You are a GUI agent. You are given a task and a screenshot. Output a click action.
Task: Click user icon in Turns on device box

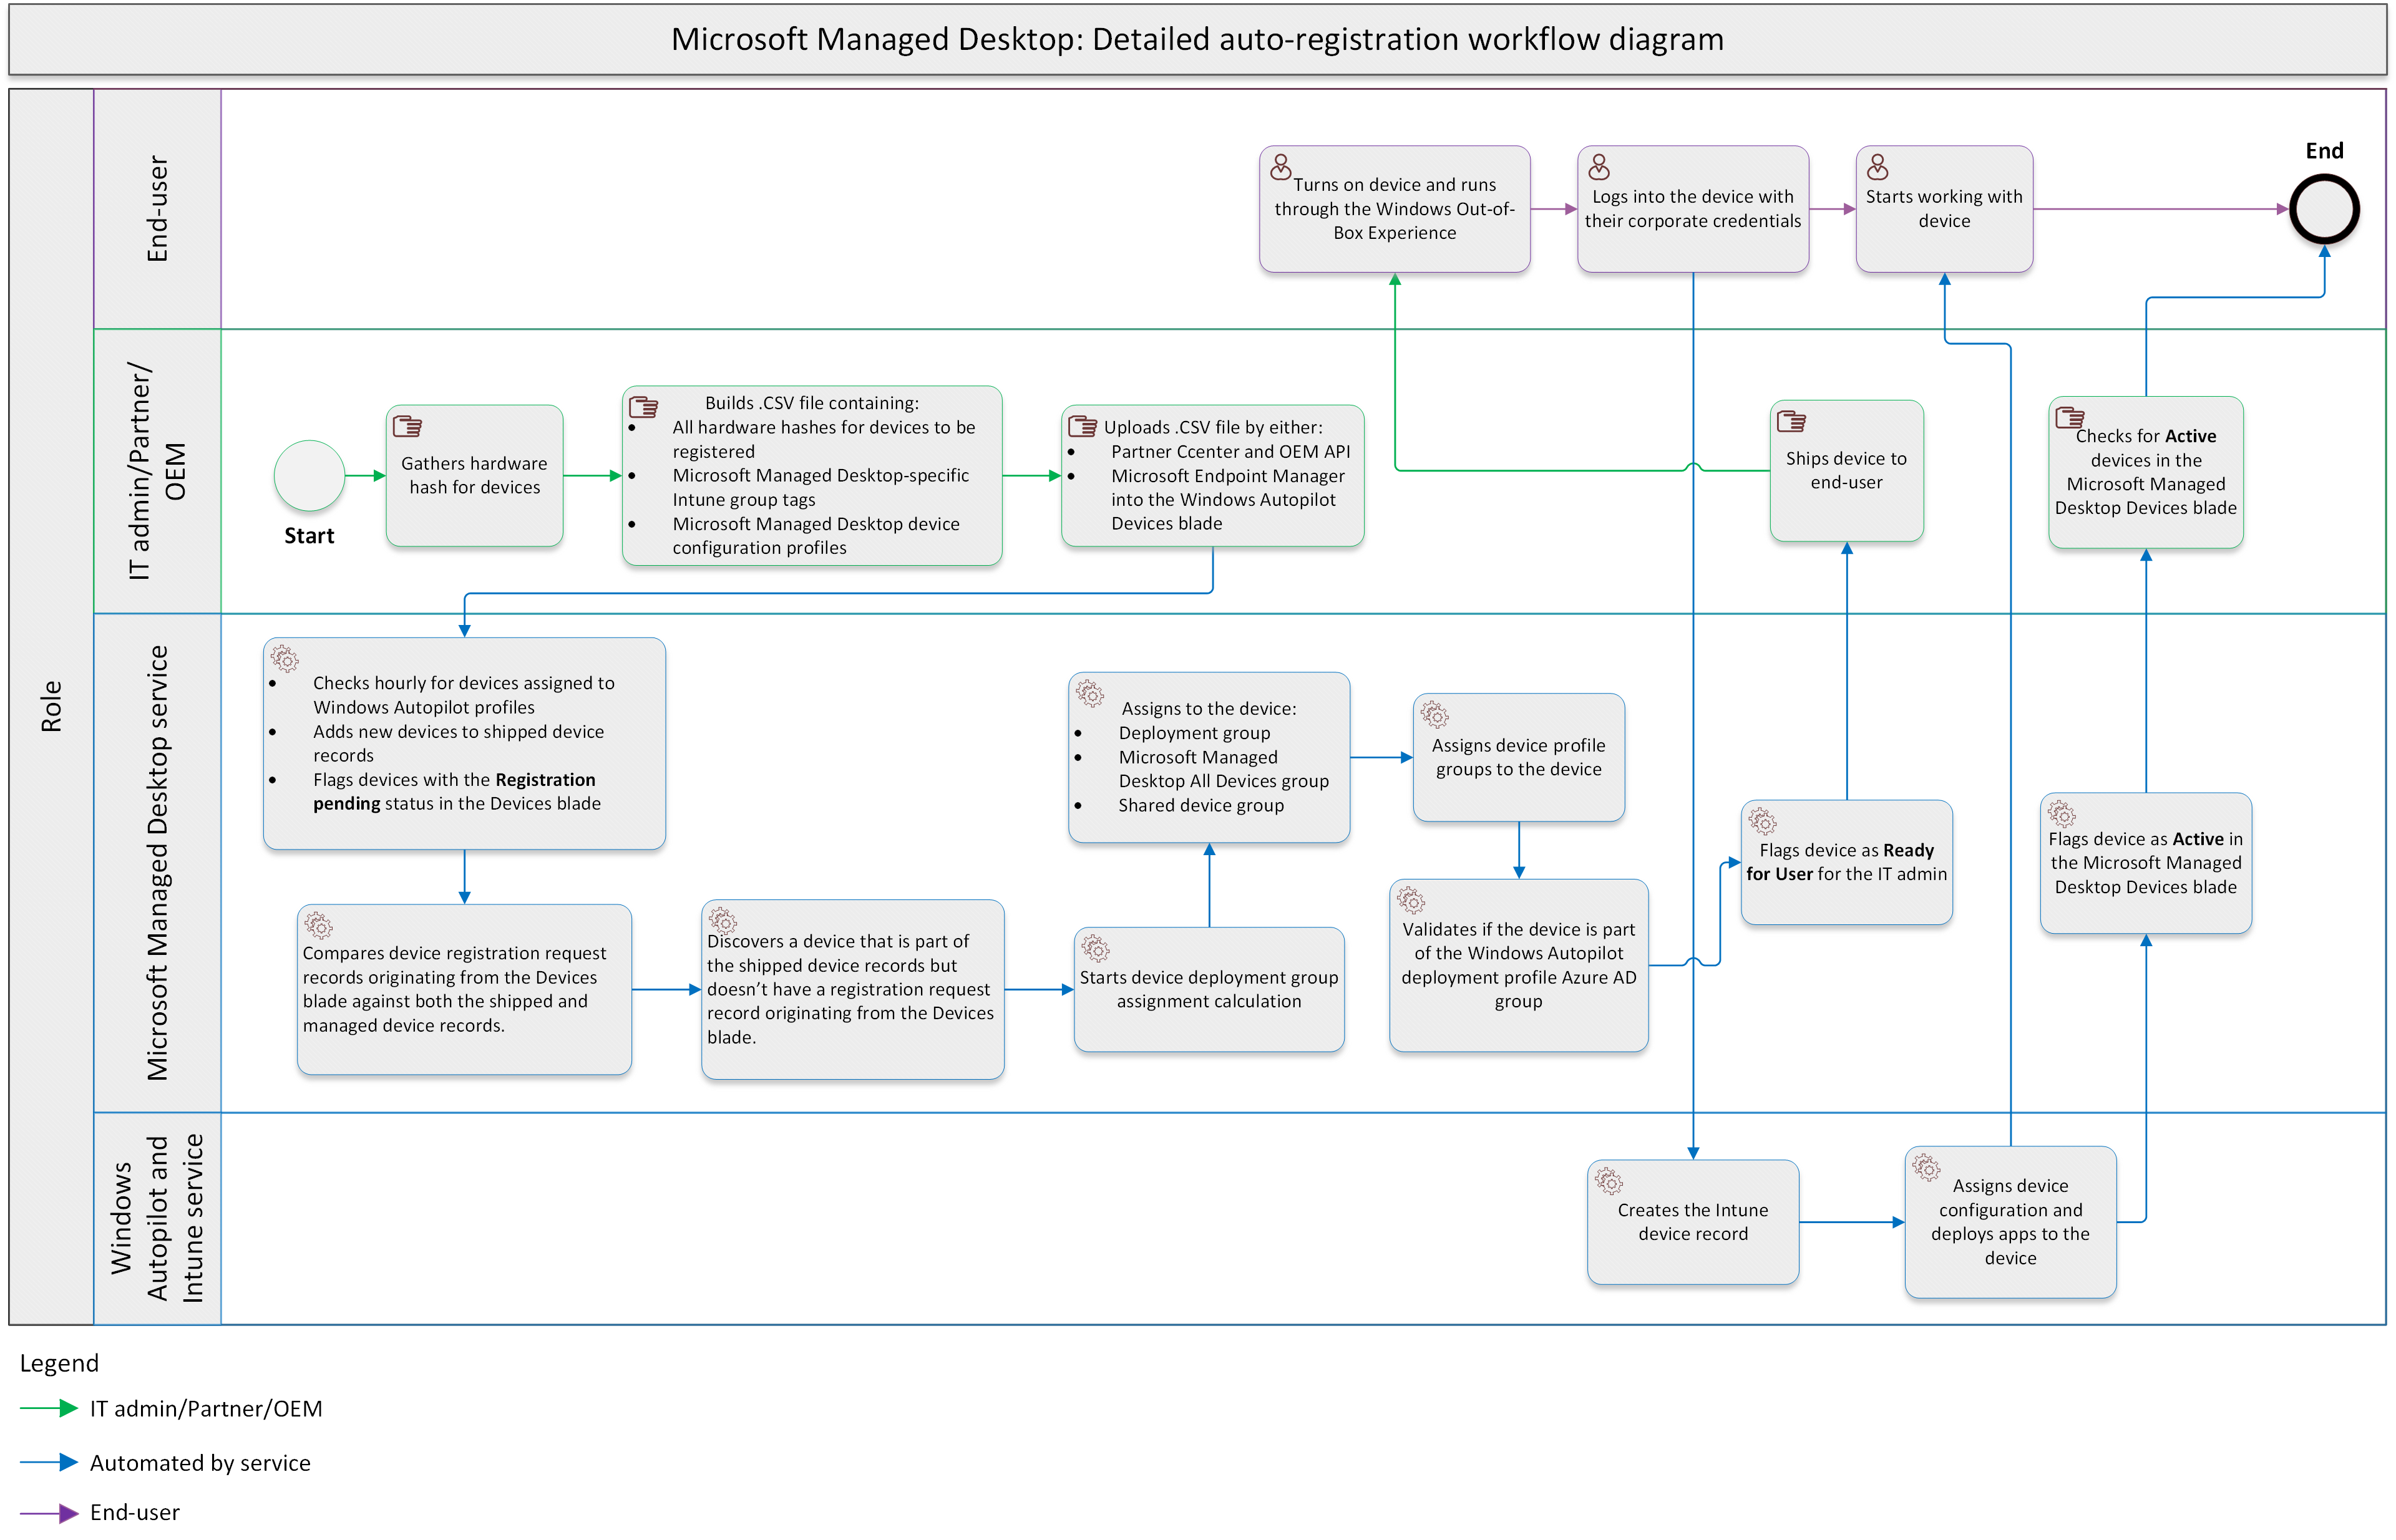click(1280, 167)
